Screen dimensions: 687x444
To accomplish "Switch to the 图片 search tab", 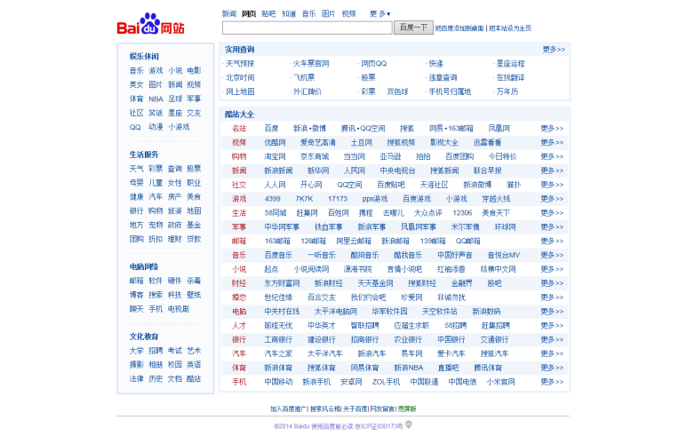I will [x=329, y=14].
